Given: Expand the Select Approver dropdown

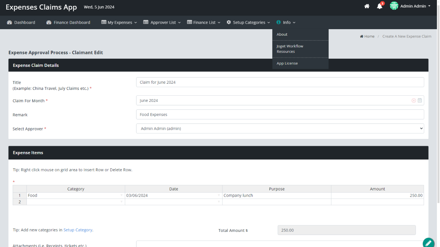Looking at the screenshot, I should [280, 129].
